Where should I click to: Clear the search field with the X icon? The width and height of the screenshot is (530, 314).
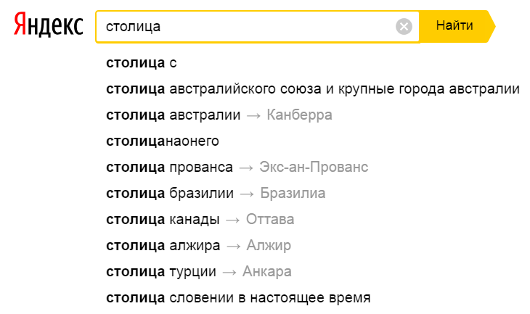[x=404, y=26]
